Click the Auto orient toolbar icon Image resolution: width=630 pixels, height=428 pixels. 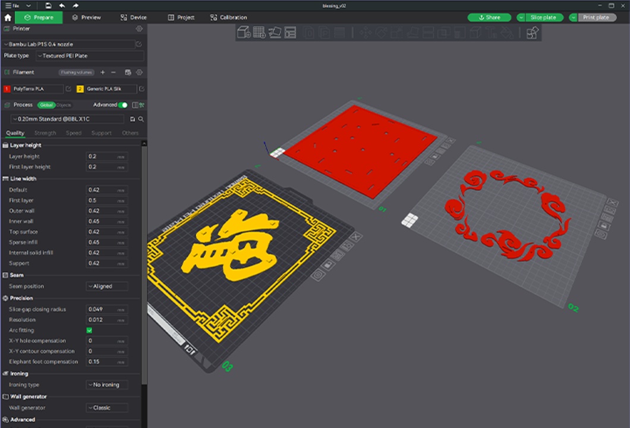click(x=275, y=32)
